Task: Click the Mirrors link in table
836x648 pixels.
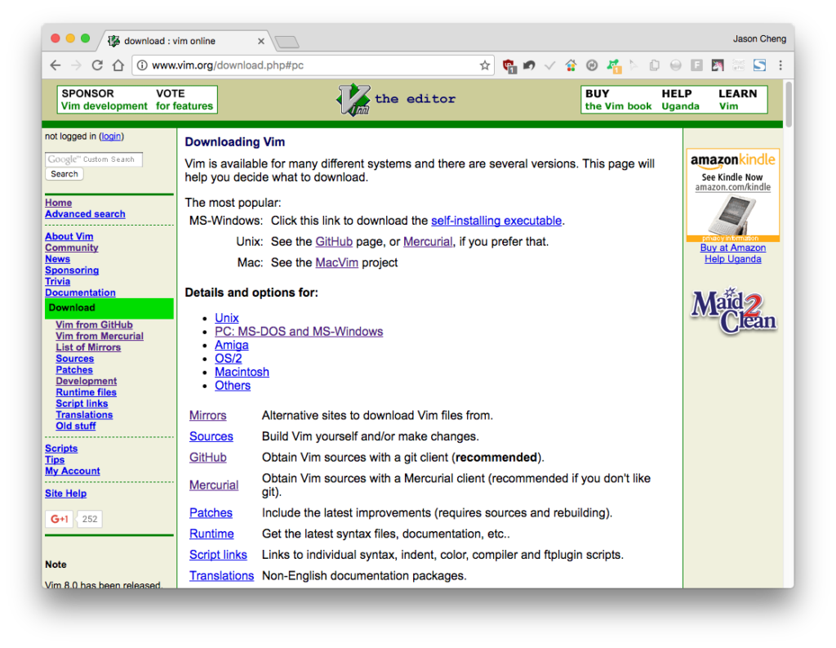Action: 207,415
